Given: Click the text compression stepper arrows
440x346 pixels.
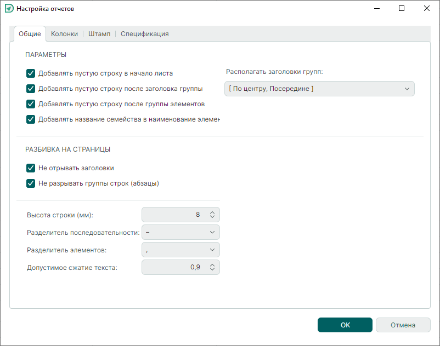Looking at the screenshot, I should [x=213, y=267].
